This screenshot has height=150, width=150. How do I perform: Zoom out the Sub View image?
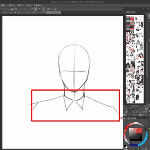tap(140, 109)
